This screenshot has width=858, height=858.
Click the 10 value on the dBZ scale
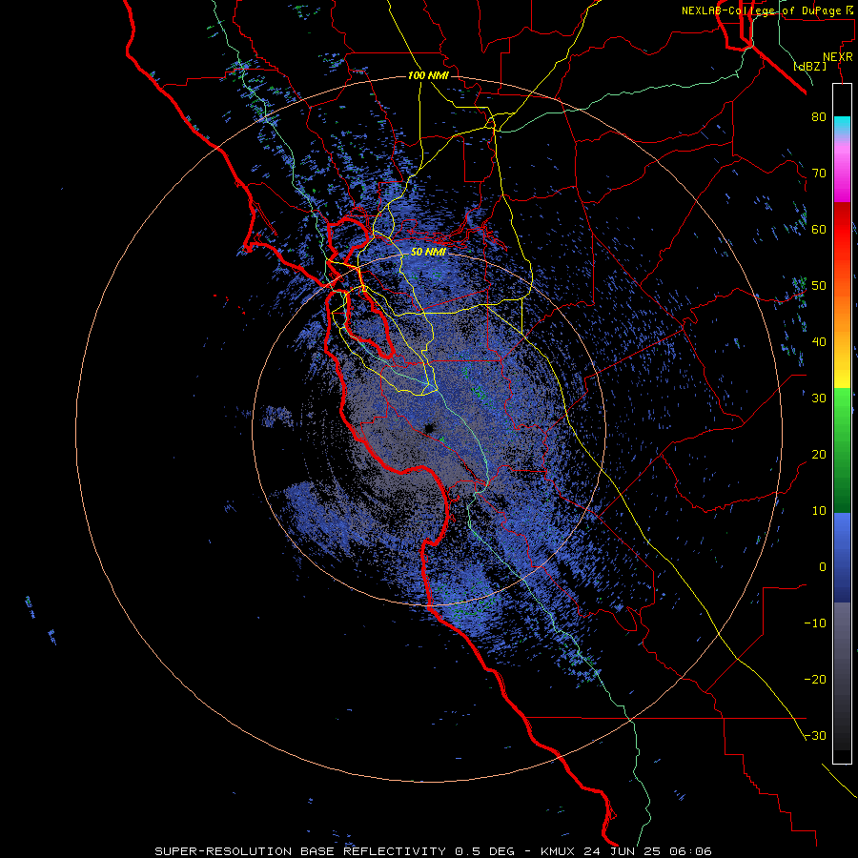(x=819, y=511)
